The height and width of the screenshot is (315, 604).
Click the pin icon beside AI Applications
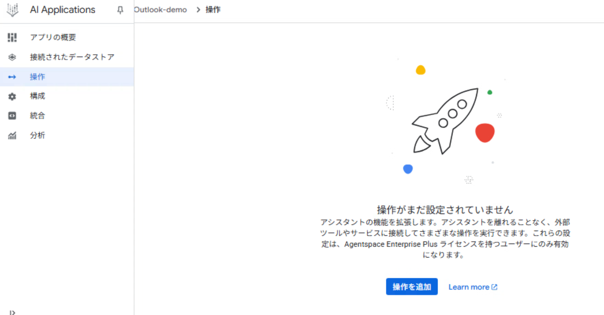point(120,10)
